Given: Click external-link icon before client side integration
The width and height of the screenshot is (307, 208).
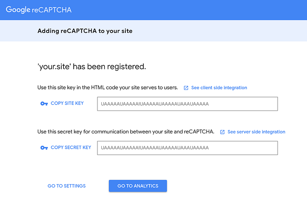Looking at the screenshot, I should [186, 88].
